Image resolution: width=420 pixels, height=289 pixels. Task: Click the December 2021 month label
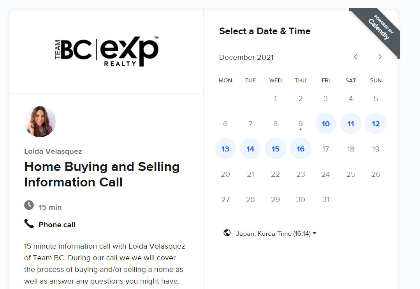[x=246, y=57]
